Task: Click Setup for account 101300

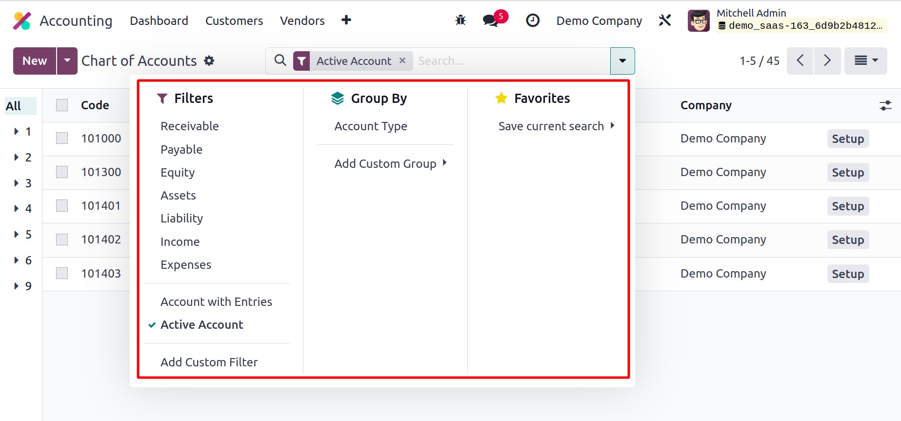Action: click(x=847, y=173)
